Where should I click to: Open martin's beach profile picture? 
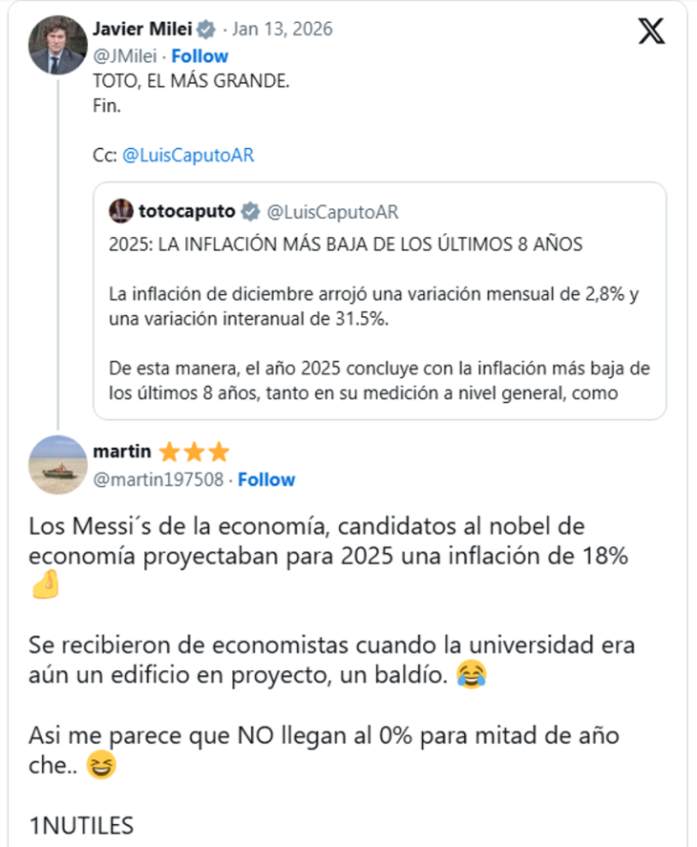pyautogui.click(x=58, y=465)
